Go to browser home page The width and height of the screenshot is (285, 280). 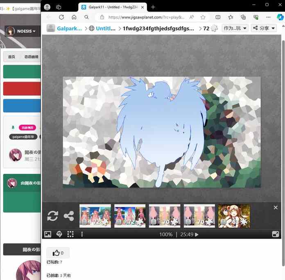74,17
